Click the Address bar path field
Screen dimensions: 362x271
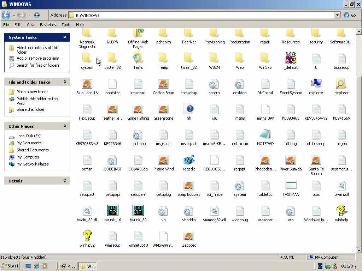click(x=202, y=15)
